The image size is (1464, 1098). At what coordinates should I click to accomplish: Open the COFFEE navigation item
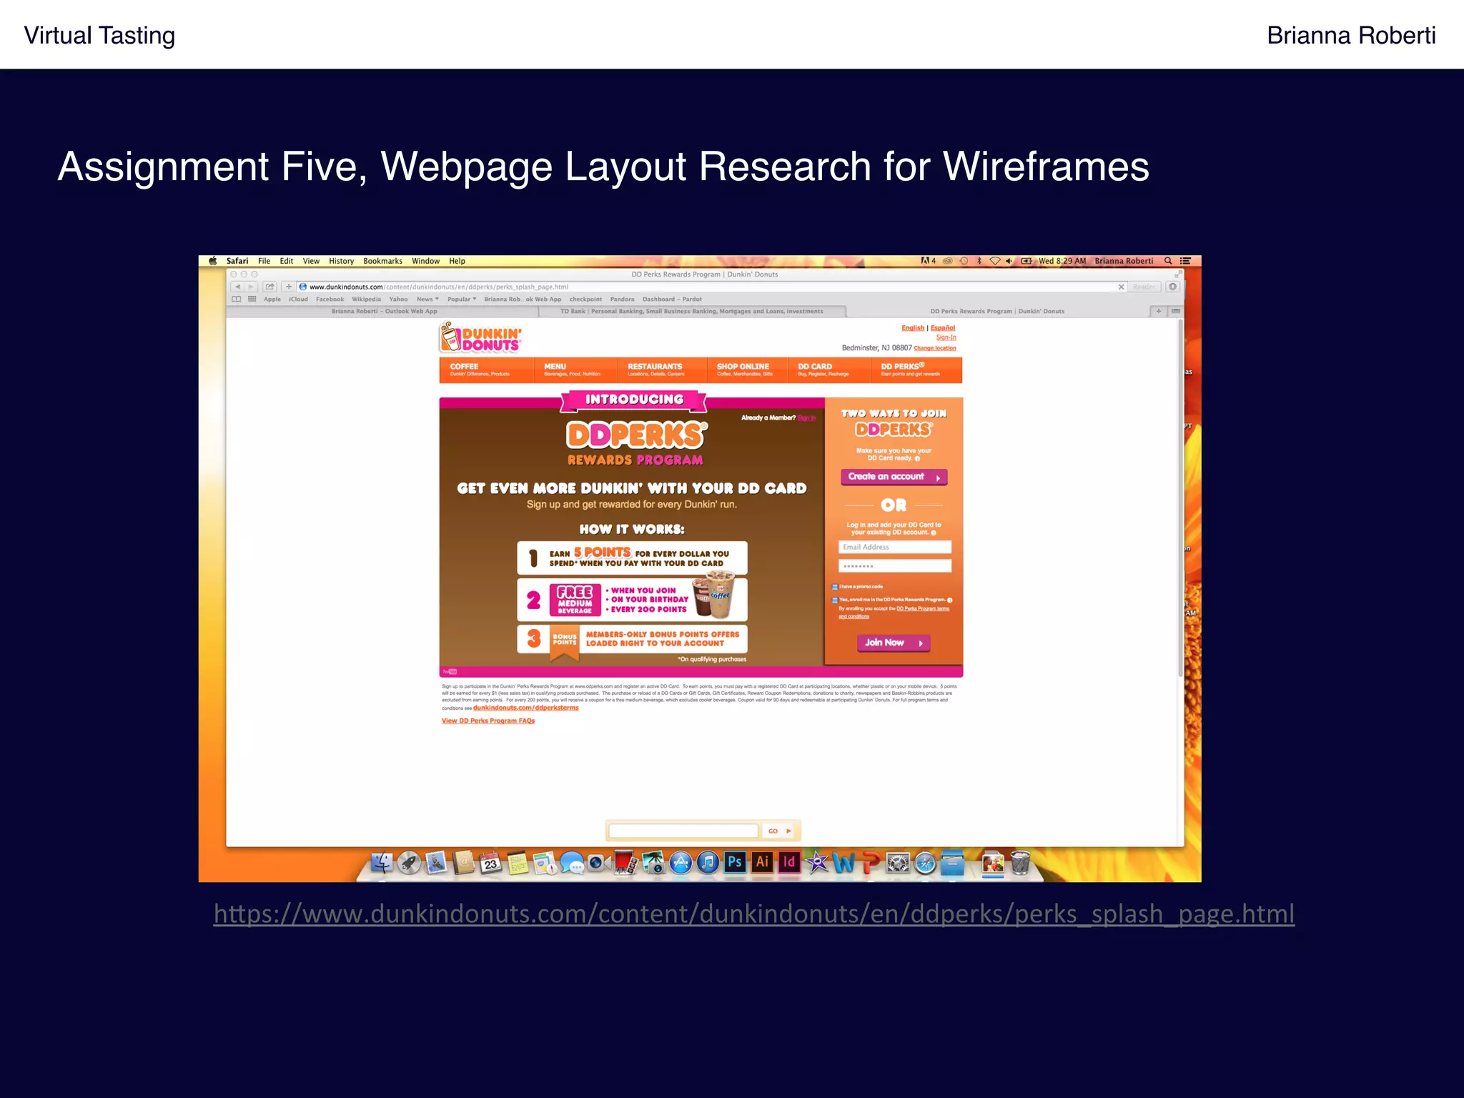pyautogui.click(x=486, y=370)
